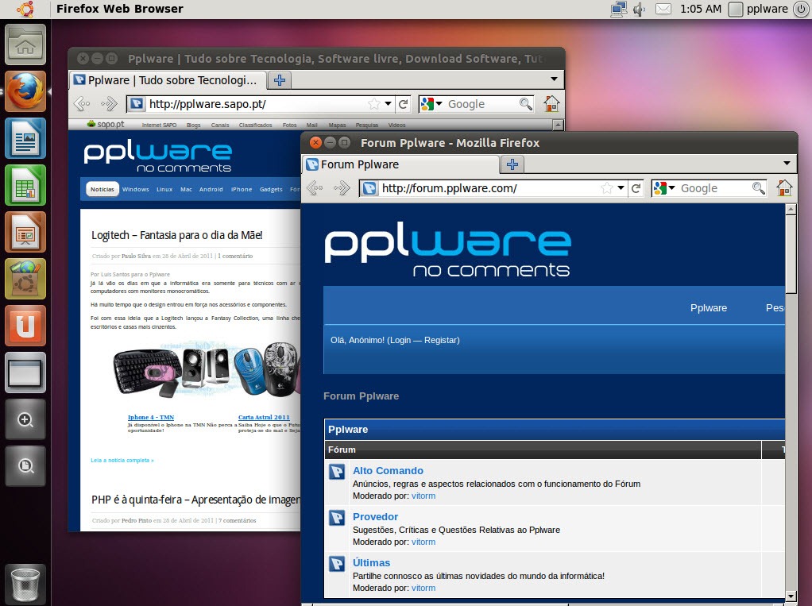Click the Login link in the forum greeting
The width and height of the screenshot is (812, 606).
[x=400, y=340]
